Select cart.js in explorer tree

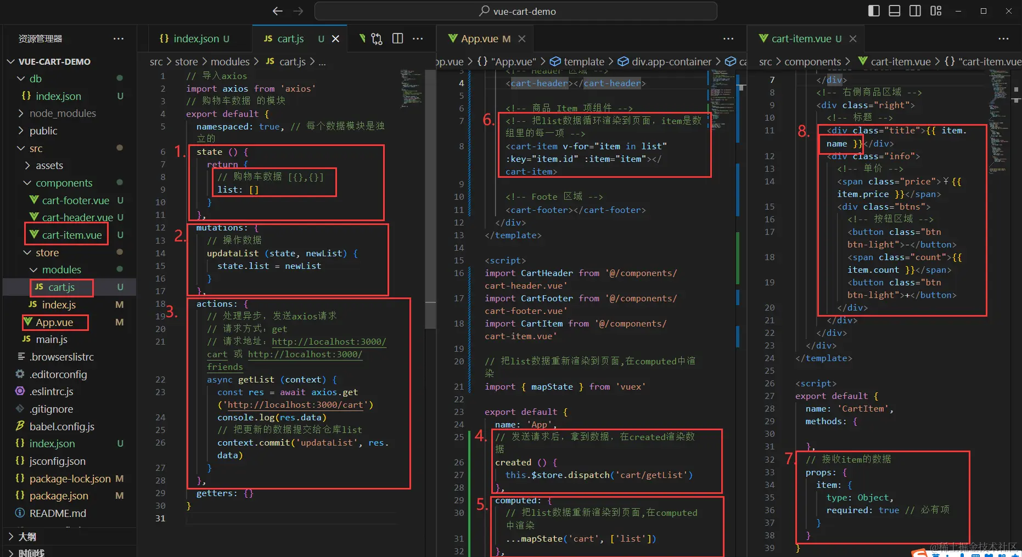click(x=61, y=287)
